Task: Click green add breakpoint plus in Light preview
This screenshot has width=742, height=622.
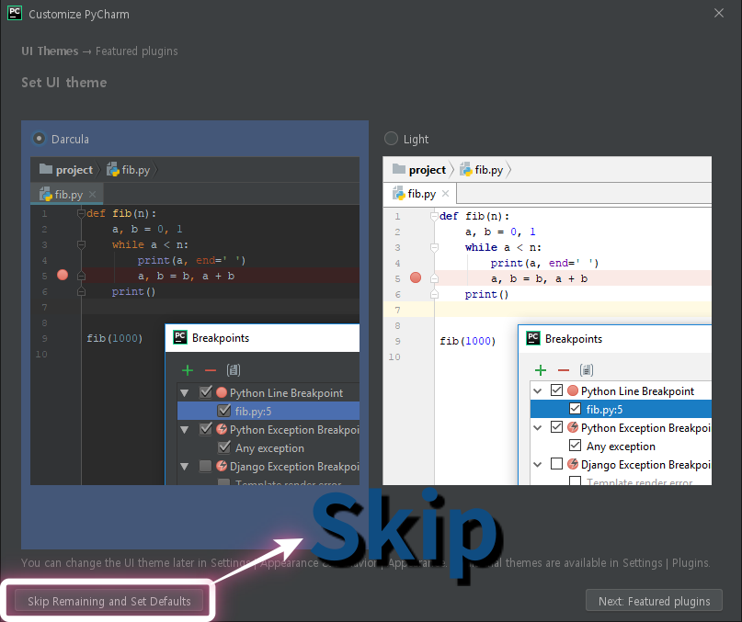Action: point(541,370)
